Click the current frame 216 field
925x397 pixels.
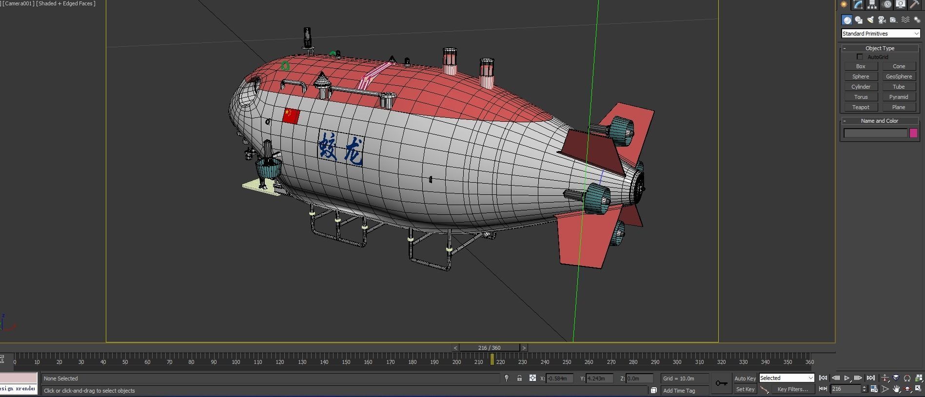pos(846,389)
